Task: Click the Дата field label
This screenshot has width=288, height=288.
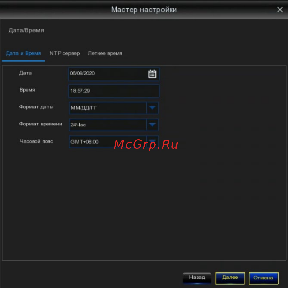Action: click(26, 73)
